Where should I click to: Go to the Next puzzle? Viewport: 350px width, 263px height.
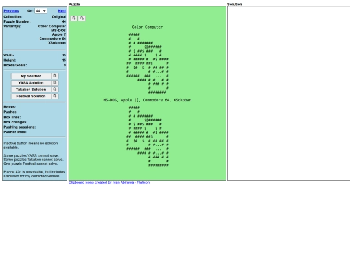point(62,11)
